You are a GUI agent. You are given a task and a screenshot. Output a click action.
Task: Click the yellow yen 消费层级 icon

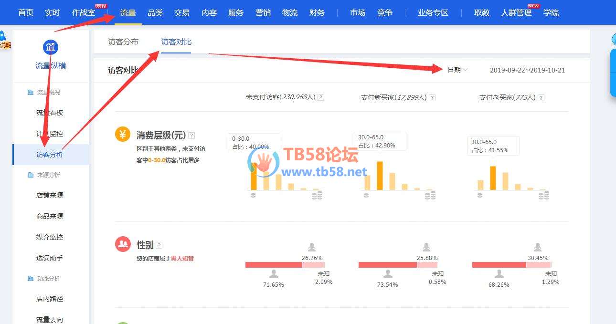tap(123, 135)
